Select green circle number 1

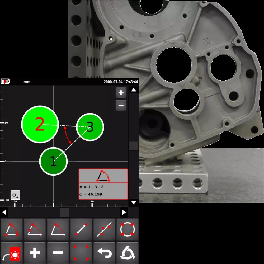(x=54, y=161)
